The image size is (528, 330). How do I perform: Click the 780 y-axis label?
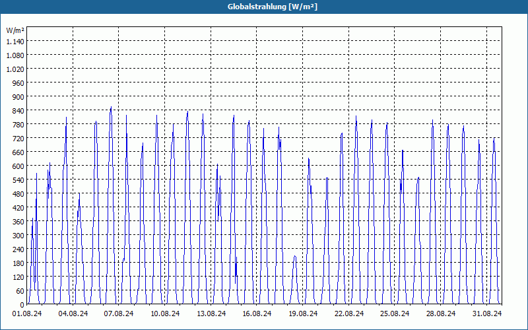click(x=18, y=125)
